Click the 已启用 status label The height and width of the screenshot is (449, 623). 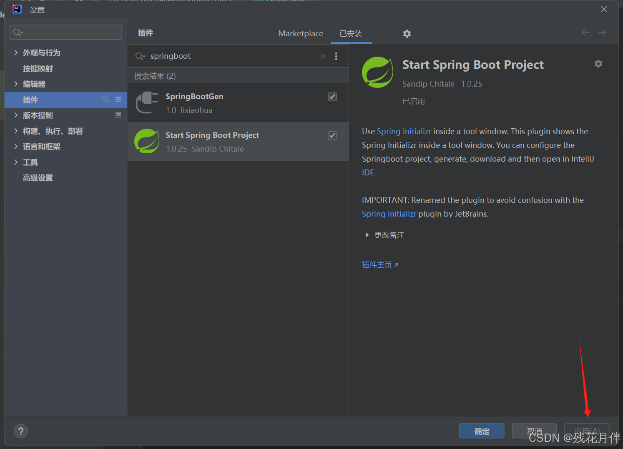(x=414, y=101)
